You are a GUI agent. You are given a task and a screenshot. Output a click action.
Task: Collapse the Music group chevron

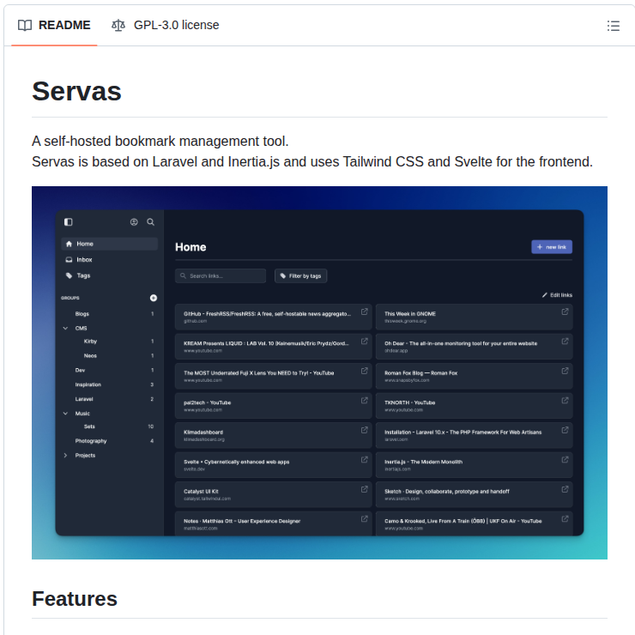coord(65,413)
